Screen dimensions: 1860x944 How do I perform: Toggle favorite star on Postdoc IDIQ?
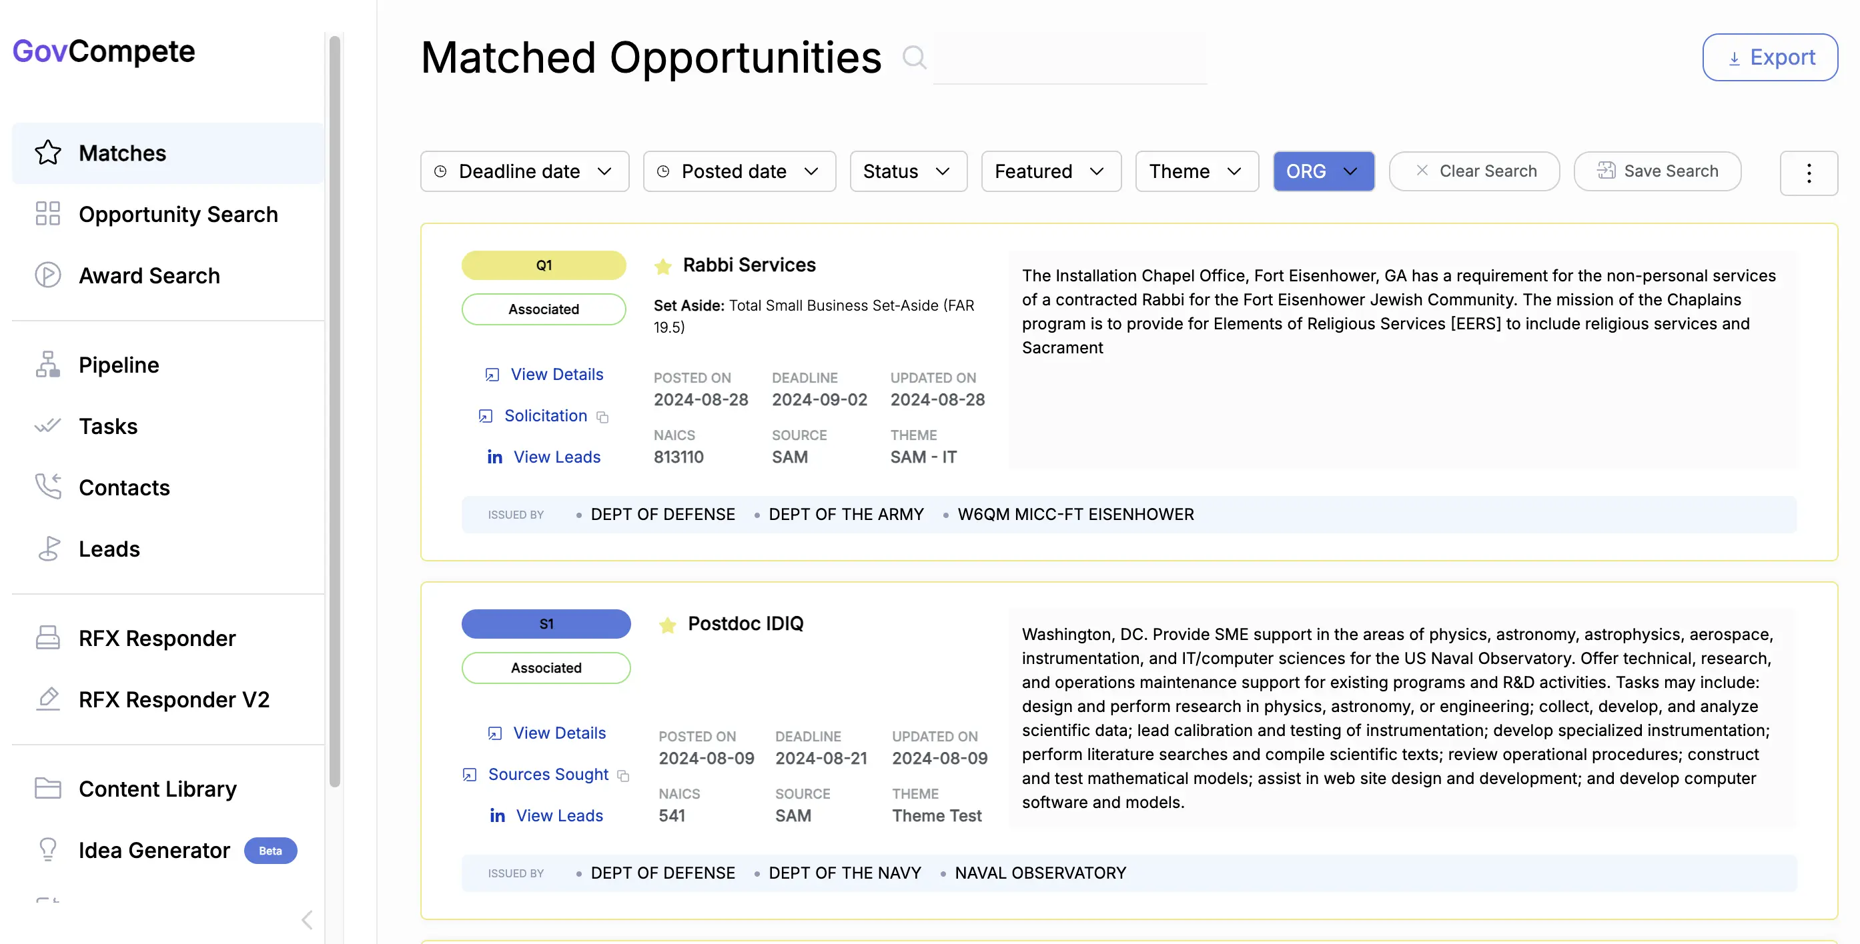(x=667, y=625)
